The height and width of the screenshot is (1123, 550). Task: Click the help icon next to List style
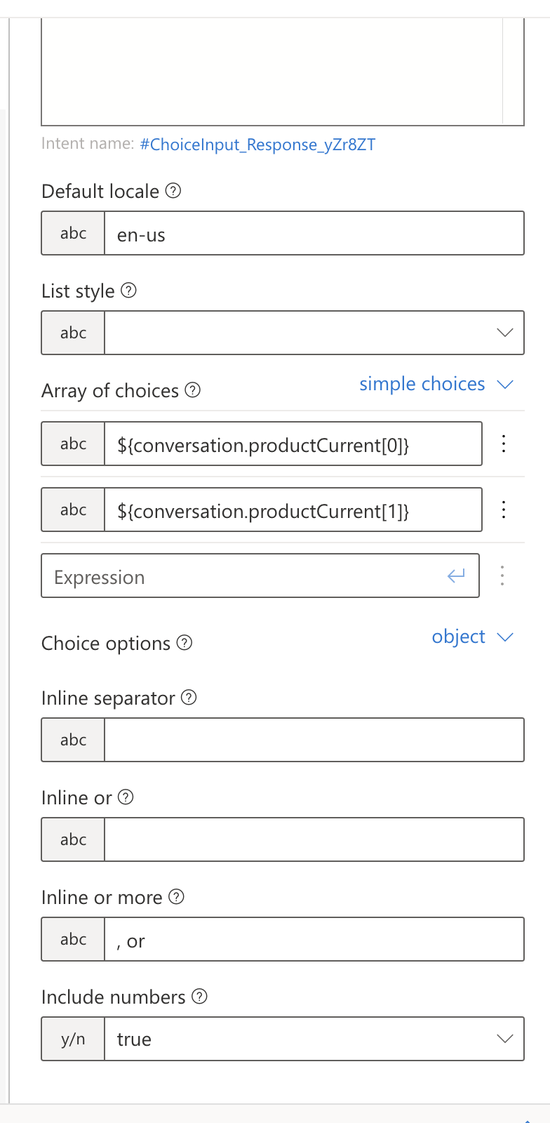pos(128,290)
